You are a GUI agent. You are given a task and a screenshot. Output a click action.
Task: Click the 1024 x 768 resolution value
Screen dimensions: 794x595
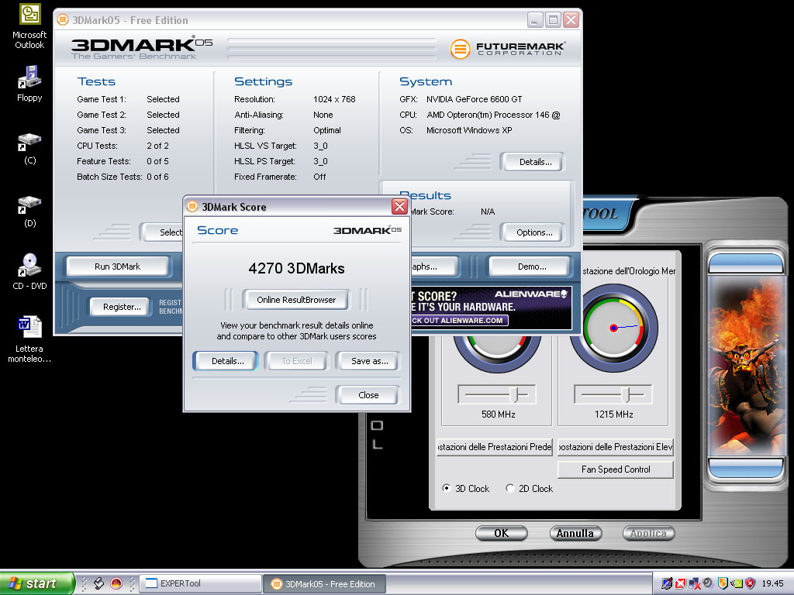pyautogui.click(x=334, y=100)
